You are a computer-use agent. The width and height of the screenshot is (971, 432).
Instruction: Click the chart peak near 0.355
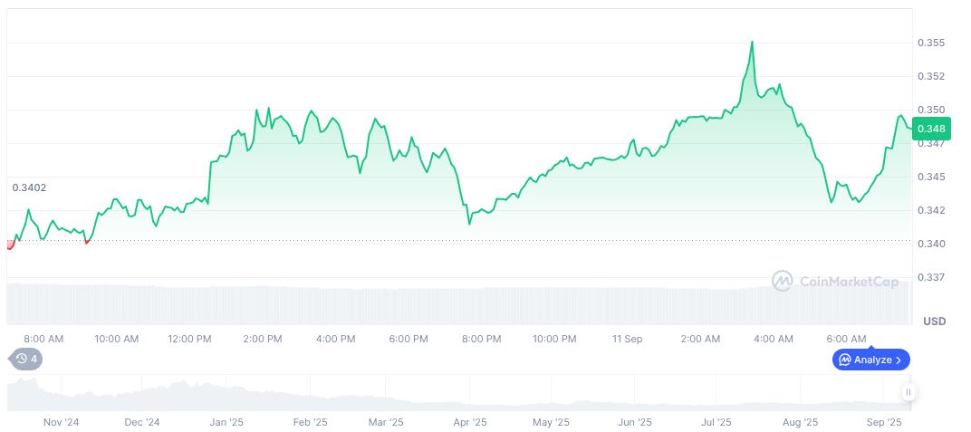point(752,43)
